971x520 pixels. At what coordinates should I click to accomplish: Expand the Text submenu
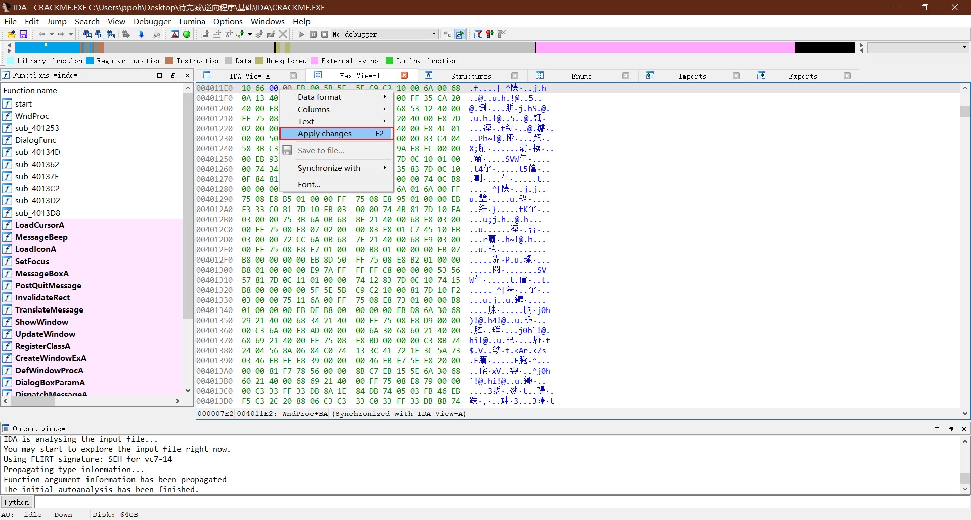pos(336,121)
